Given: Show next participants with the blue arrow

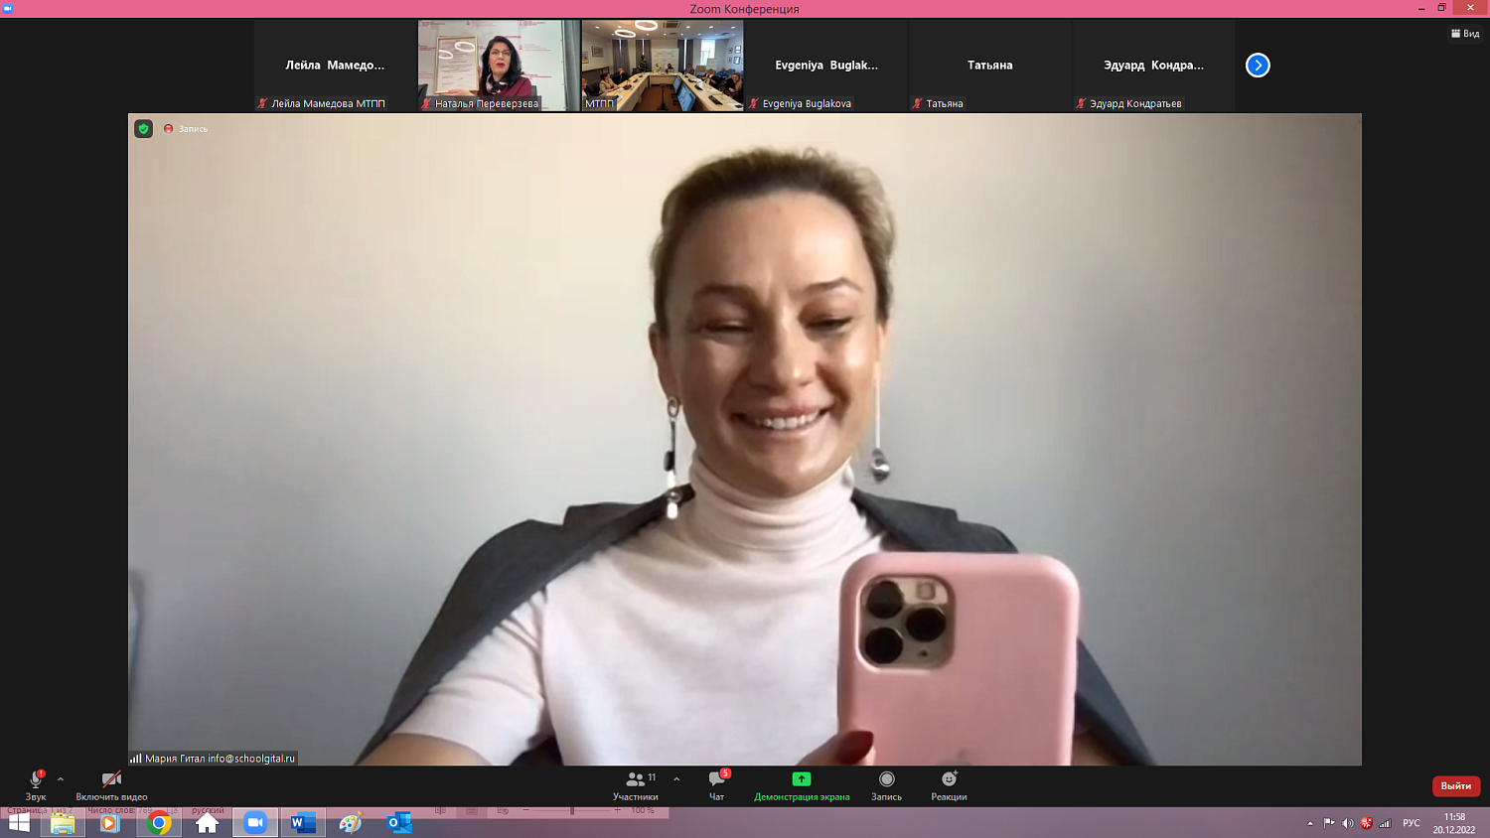Looking at the screenshot, I should [x=1258, y=66].
